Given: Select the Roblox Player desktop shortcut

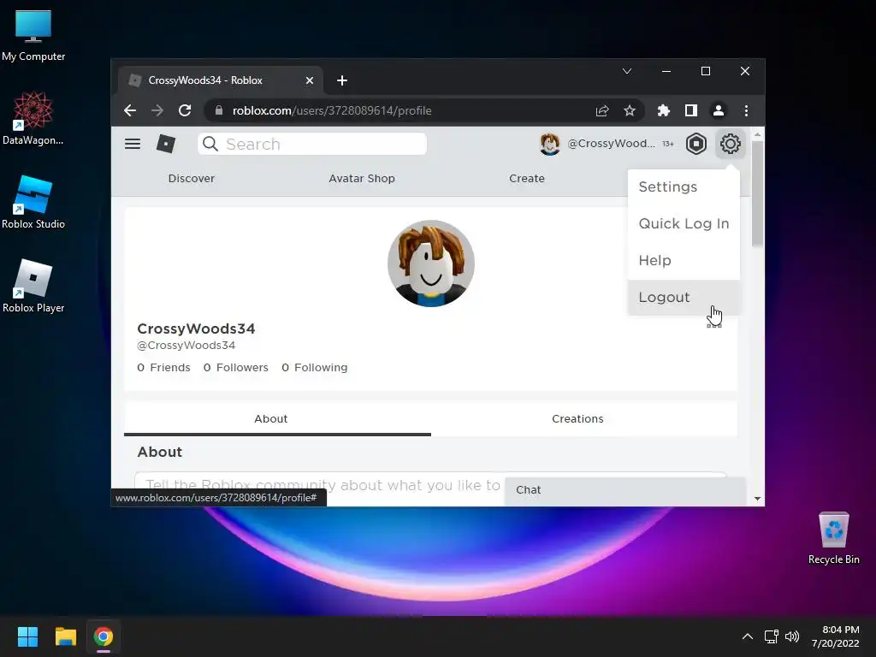Looking at the screenshot, I should tap(33, 287).
